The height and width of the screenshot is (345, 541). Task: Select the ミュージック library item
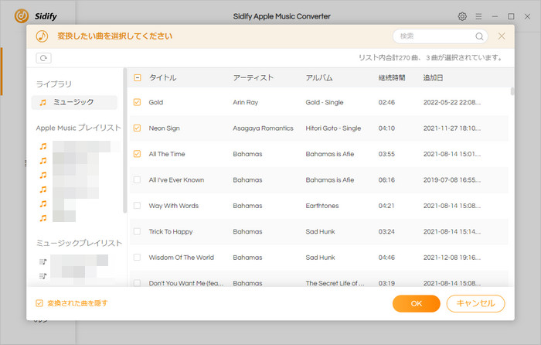pyautogui.click(x=74, y=102)
